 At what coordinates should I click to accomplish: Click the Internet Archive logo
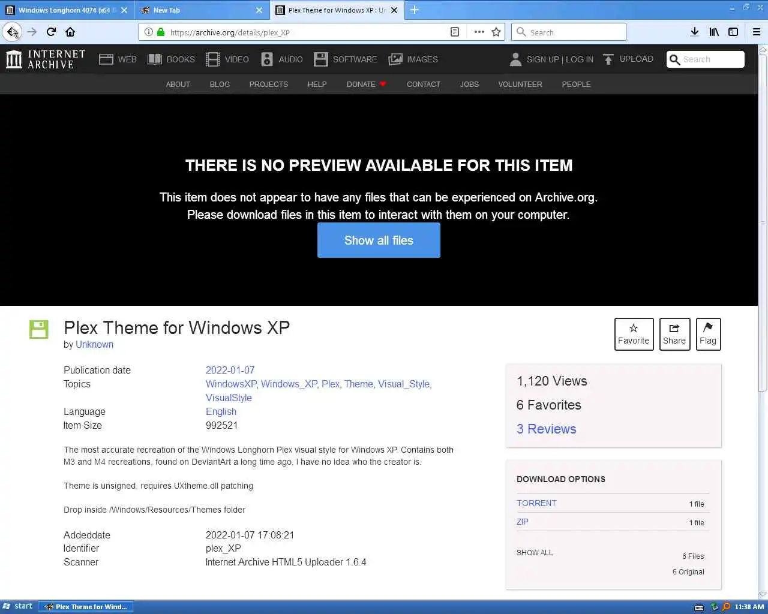[x=46, y=59]
